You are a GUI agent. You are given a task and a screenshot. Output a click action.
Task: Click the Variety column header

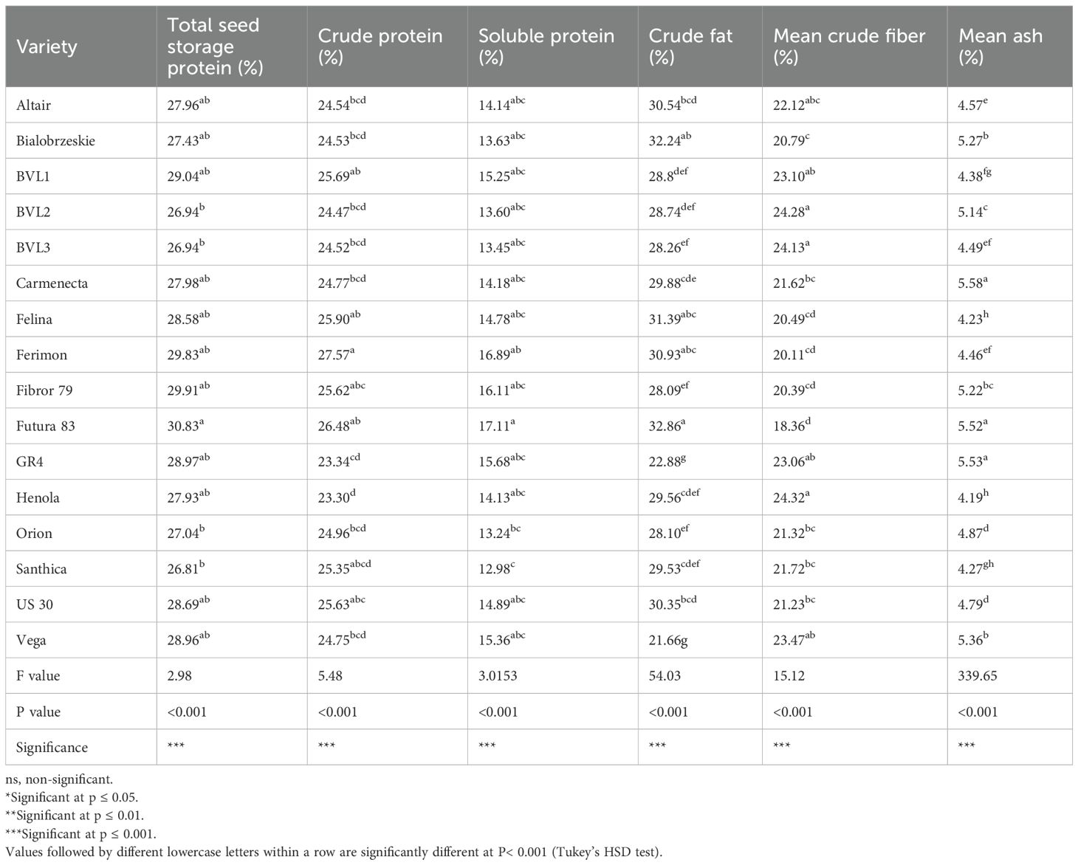click(47, 46)
